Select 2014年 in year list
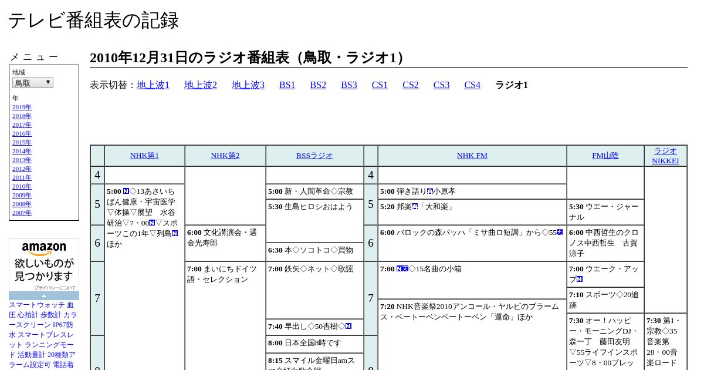 [22, 151]
